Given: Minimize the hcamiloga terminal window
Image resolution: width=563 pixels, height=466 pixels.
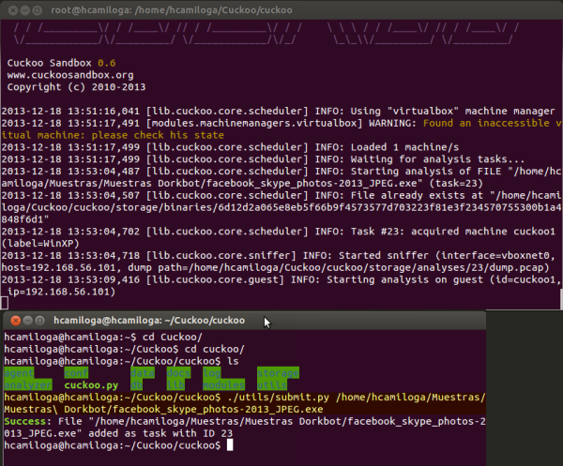Looking at the screenshot, I should (x=27, y=321).
